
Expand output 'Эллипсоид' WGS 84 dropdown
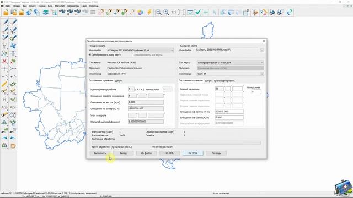[x=262, y=74]
